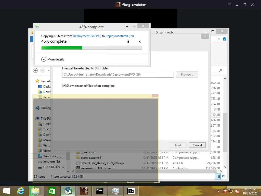Viewport: 261px width, 196px height.
Task: Switch to details view layout
Action: point(218,177)
